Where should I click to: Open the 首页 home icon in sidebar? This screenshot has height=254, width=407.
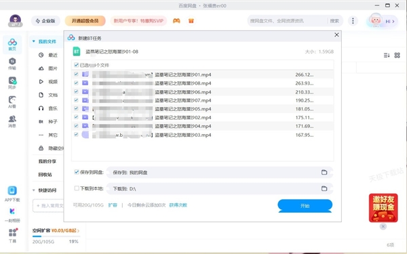pyautogui.click(x=12, y=44)
